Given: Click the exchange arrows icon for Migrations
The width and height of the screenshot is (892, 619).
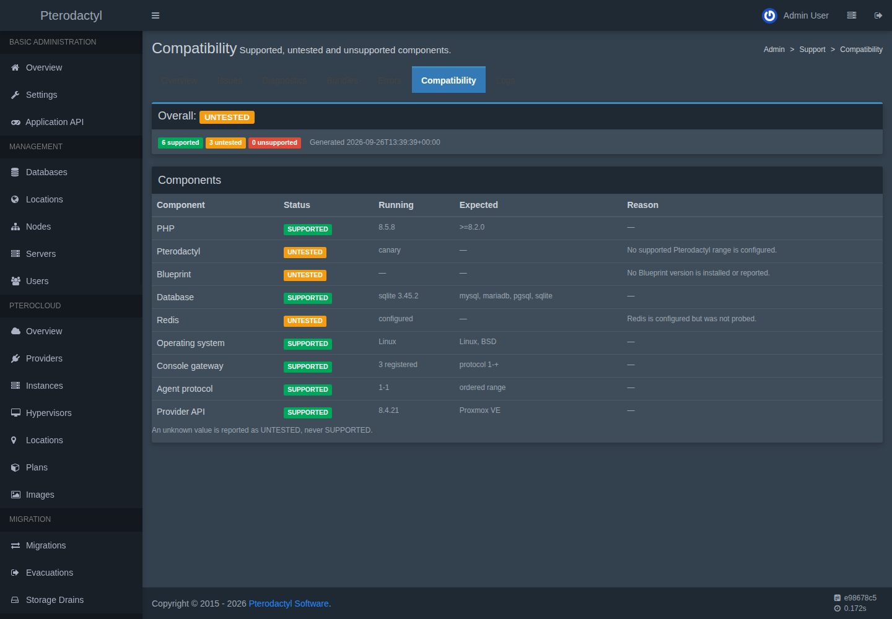Looking at the screenshot, I should (15, 545).
